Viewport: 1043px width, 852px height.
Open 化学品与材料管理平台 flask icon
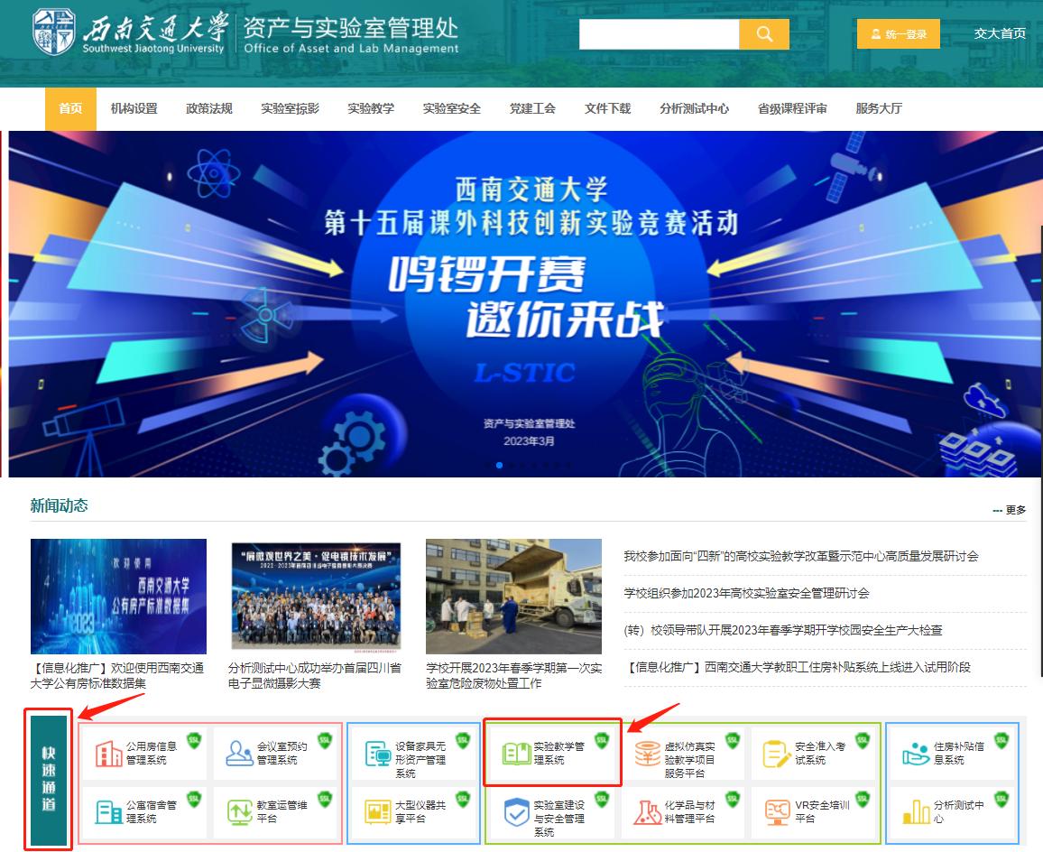click(x=647, y=811)
